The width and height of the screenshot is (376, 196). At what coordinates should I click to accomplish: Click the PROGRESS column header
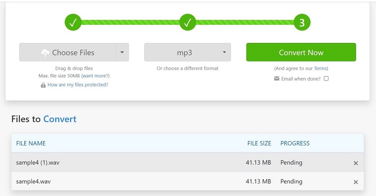[x=295, y=143]
